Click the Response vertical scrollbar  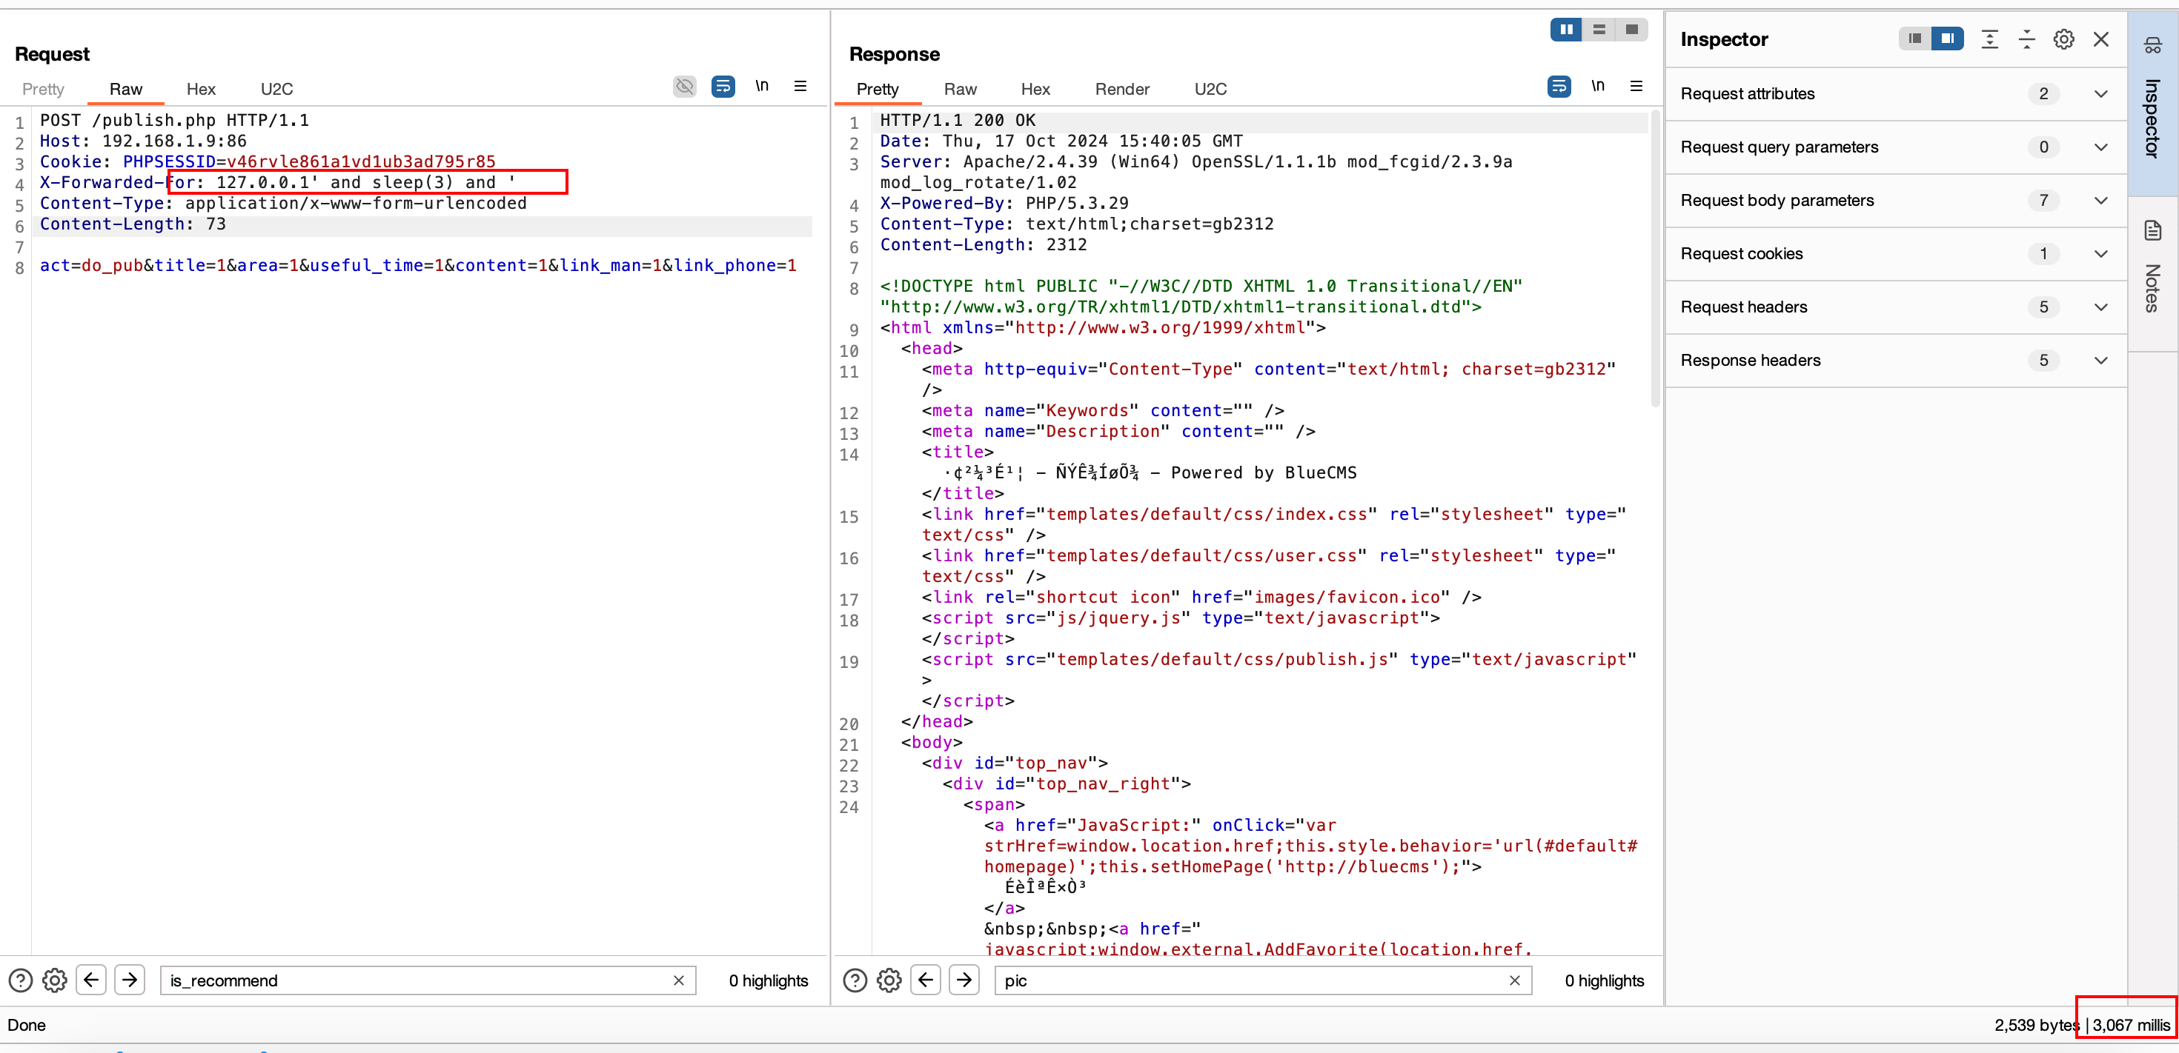tap(1656, 258)
